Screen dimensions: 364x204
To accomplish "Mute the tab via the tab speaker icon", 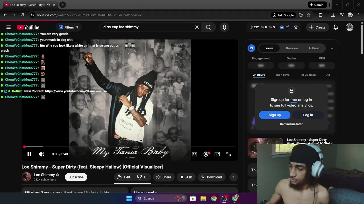I will pyautogui.click(x=48, y=5).
